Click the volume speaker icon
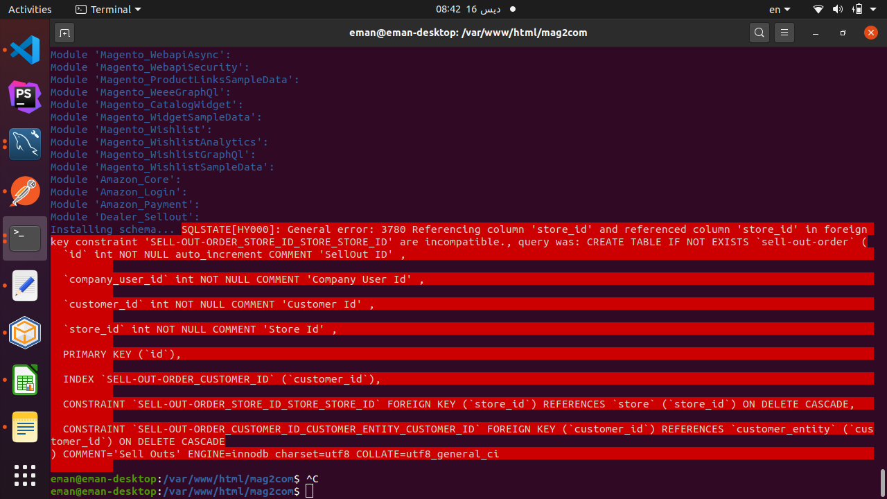 click(x=837, y=9)
